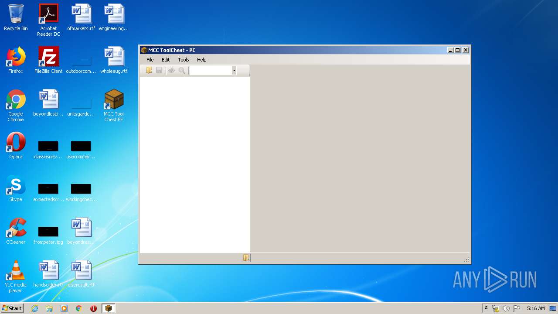Click the volume speaker tray icon

[506, 308]
